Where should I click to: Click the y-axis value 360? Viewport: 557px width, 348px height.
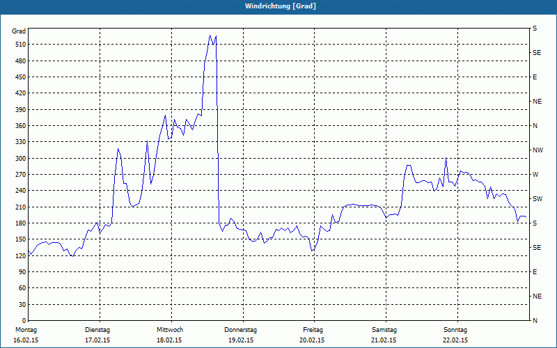pyautogui.click(x=21, y=126)
